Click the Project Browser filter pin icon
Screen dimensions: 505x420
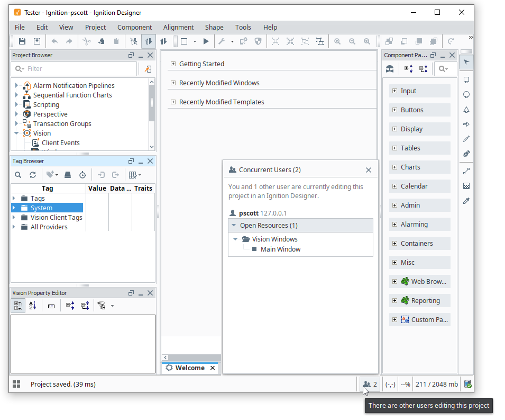tap(148, 69)
